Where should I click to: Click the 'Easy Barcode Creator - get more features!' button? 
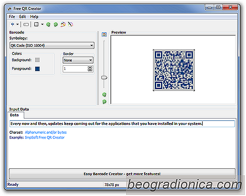pos(122,174)
